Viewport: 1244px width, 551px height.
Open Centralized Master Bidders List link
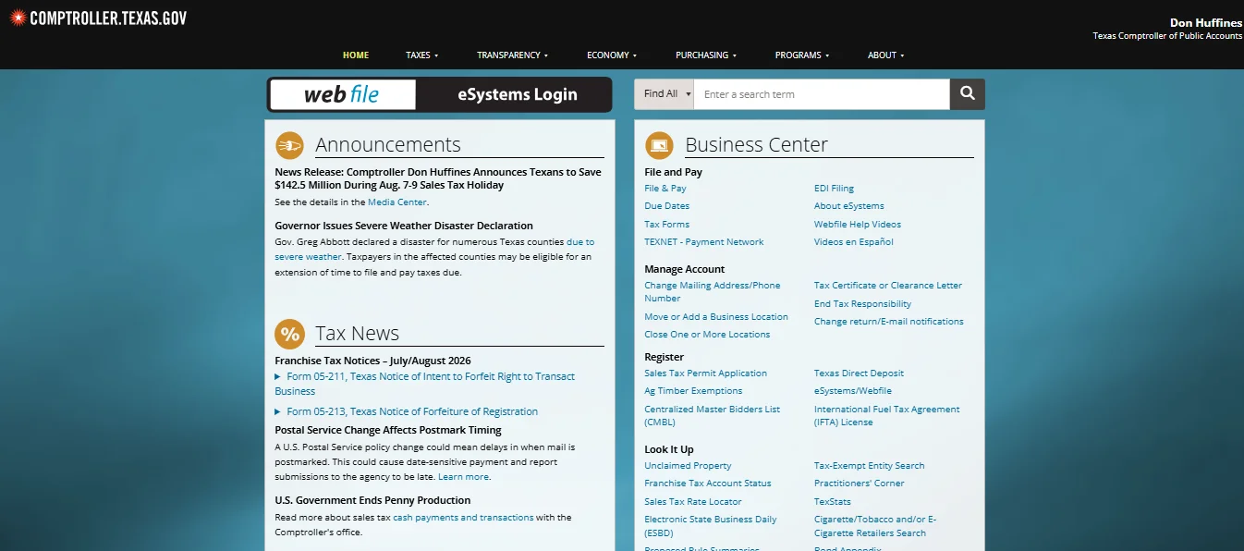(x=713, y=416)
